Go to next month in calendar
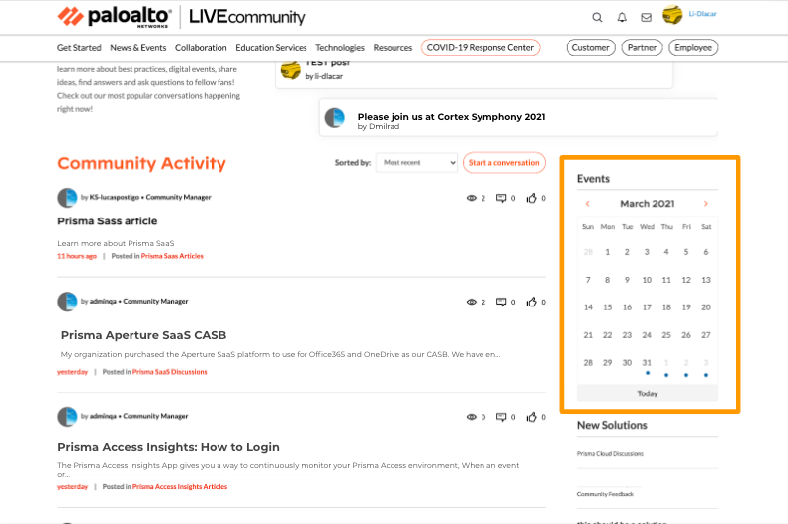 tap(705, 204)
